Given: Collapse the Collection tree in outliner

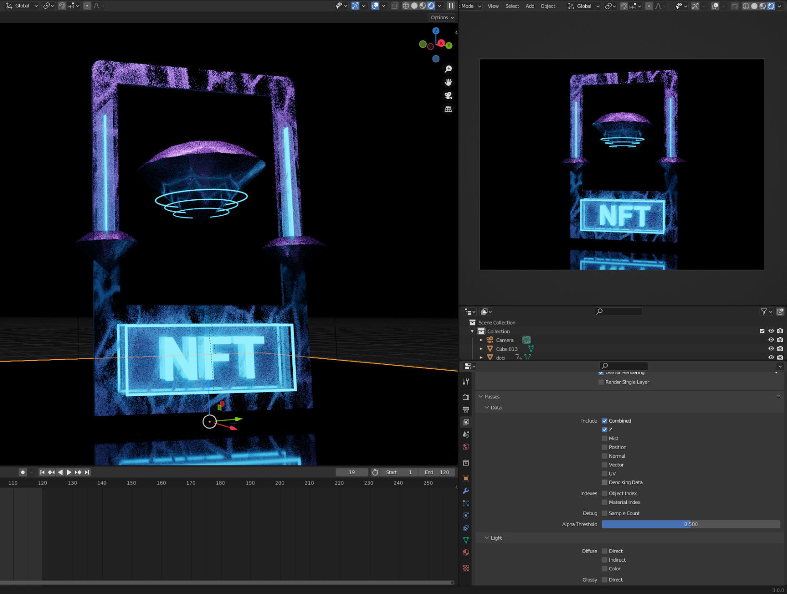Looking at the screenshot, I should [x=472, y=331].
